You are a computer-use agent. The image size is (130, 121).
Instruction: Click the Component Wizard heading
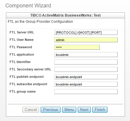pyautogui.click(x=28, y=6)
